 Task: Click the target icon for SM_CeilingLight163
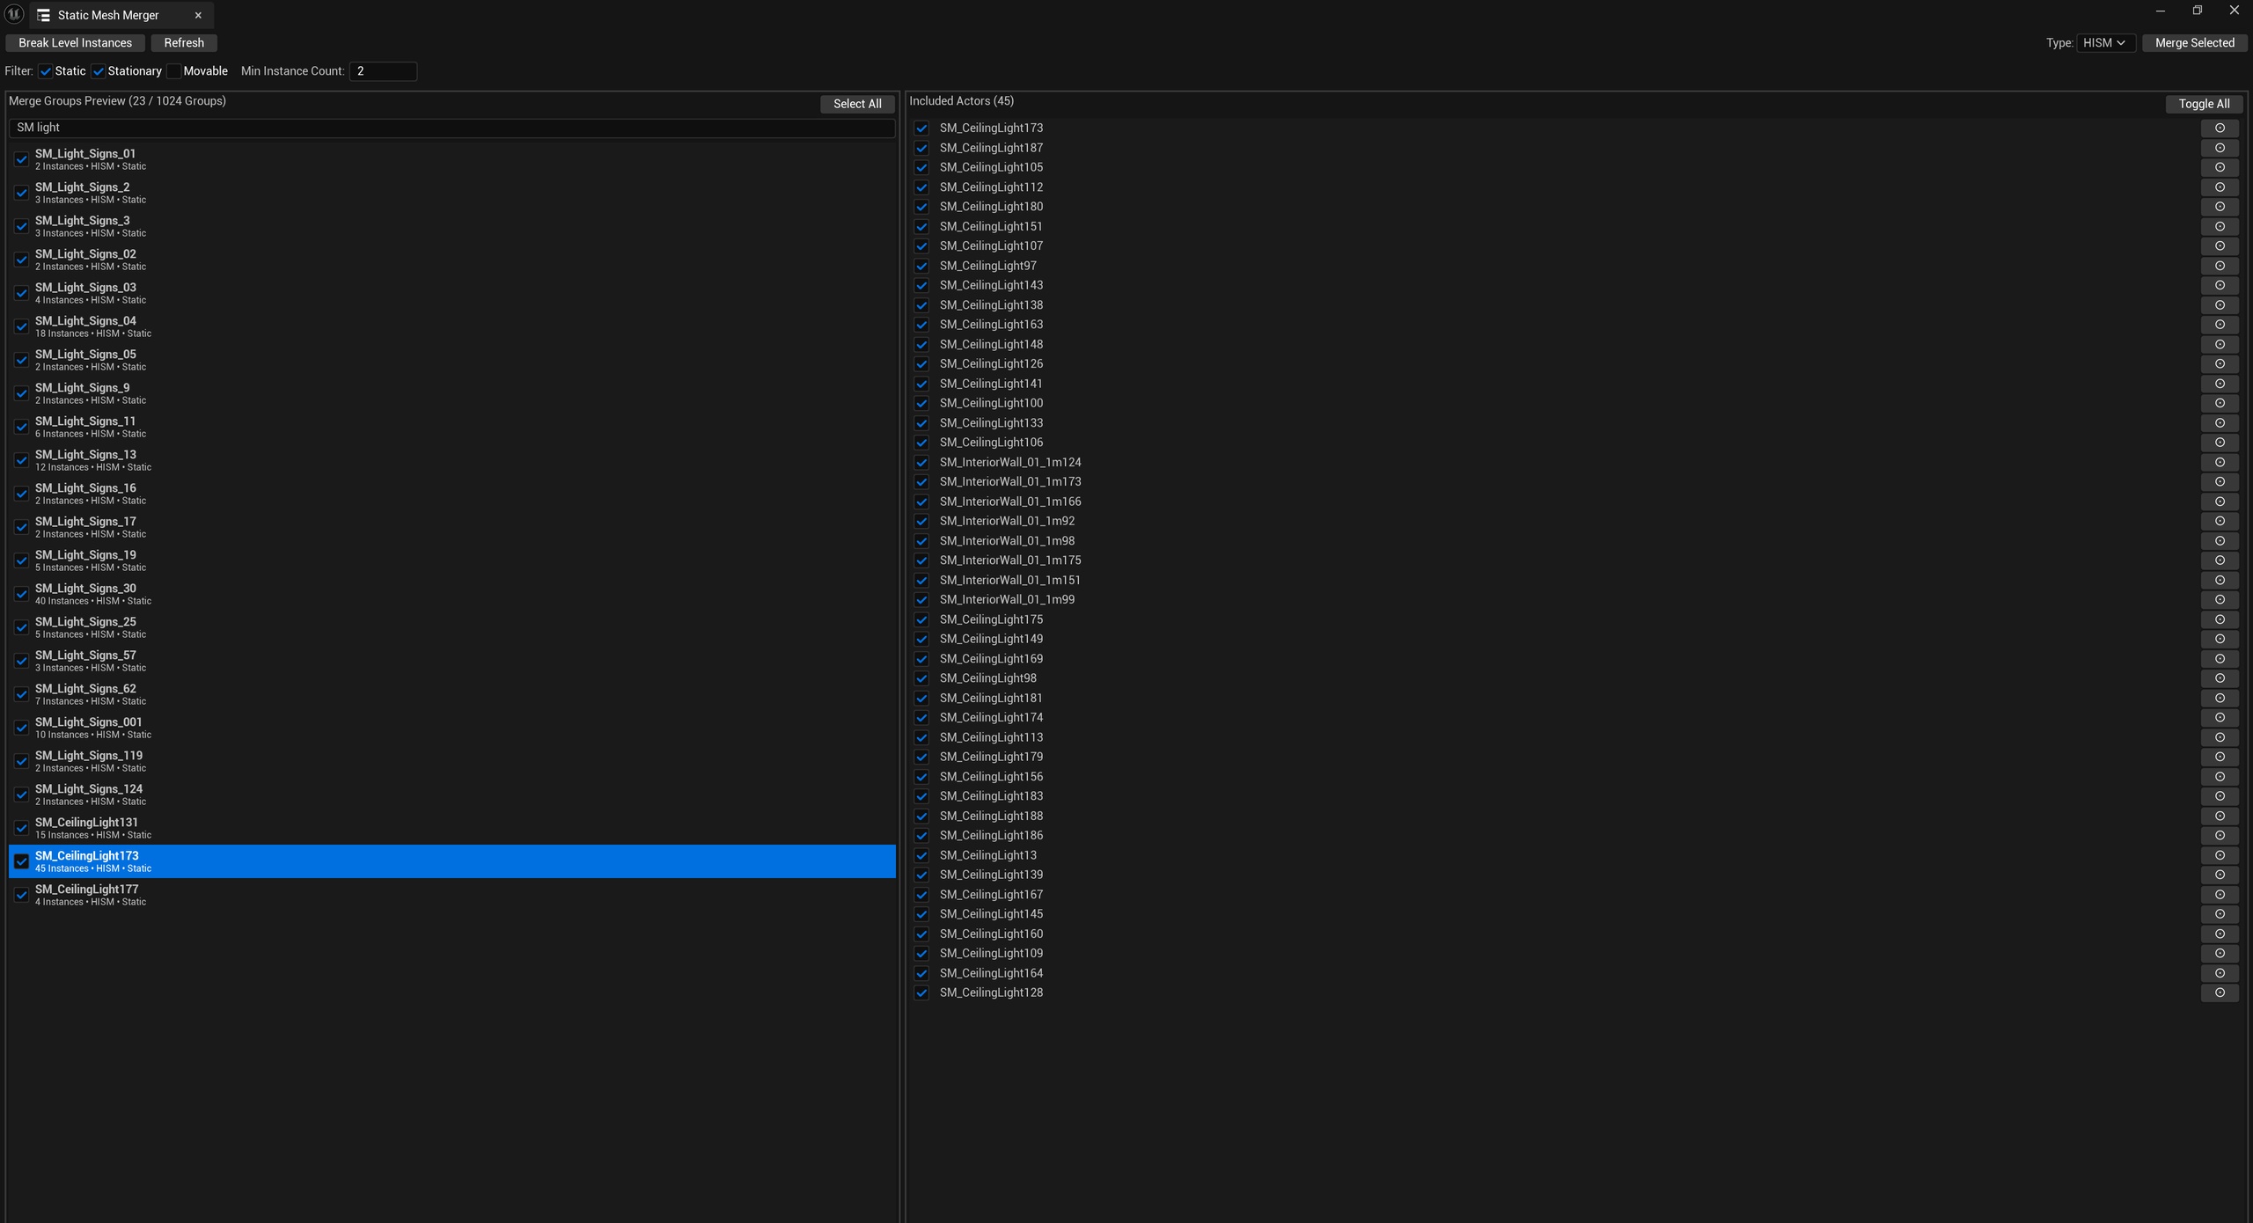click(x=2220, y=325)
